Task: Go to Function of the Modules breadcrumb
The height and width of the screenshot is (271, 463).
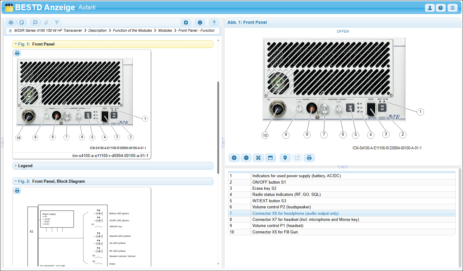Action: coord(132,31)
